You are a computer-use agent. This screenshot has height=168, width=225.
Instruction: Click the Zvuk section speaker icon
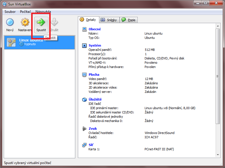(x=84, y=129)
